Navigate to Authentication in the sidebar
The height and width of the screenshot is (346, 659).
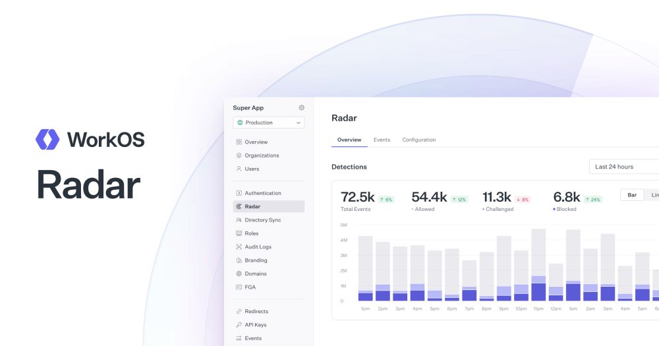tap(263, 193)
